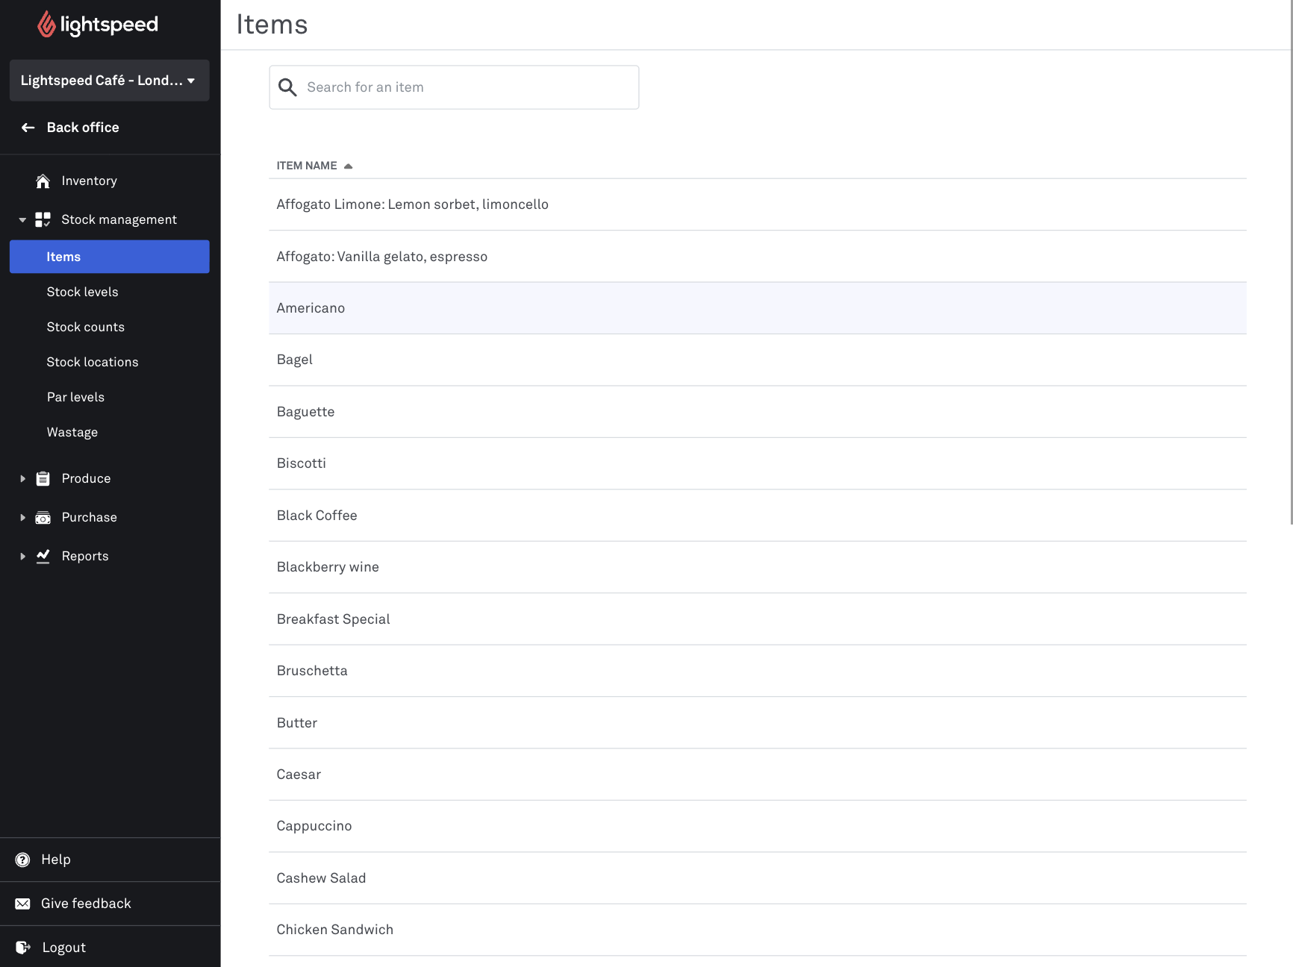Expand the Reports section
The height and width of the screenshot is (967, 1293).
click(x=22, y=556)
